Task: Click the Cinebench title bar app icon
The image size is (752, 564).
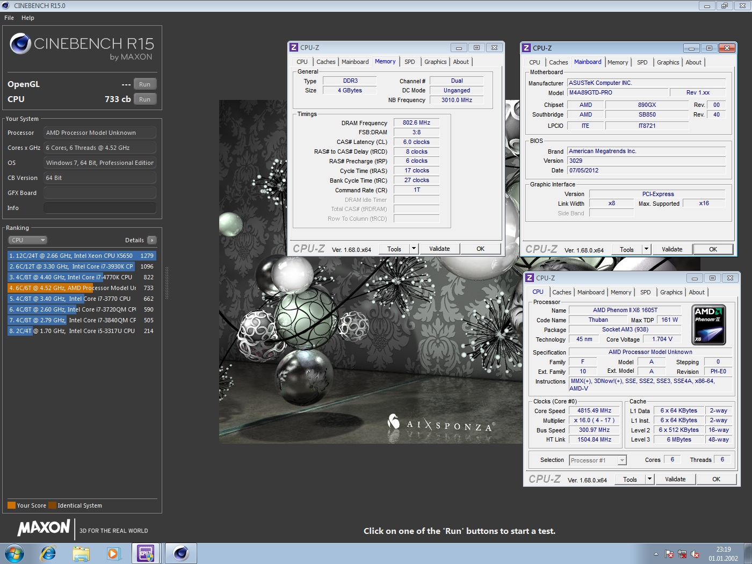Action: coord(6,5)
